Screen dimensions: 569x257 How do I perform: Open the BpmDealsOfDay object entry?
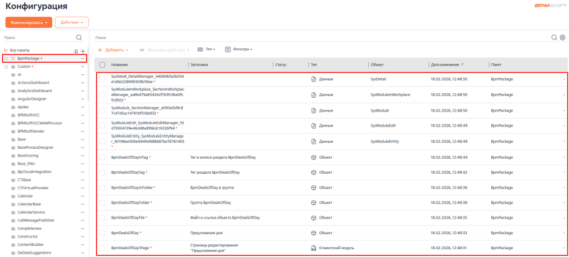[125, 233]
